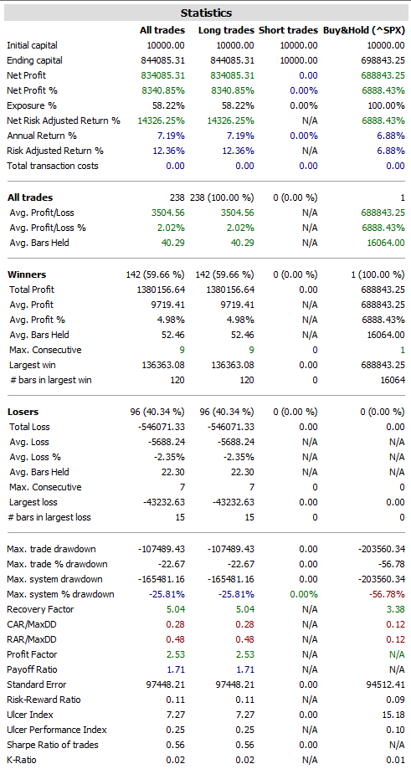Click the K-Ratio row label
The width and height of the screenshot is (411, 769).
(22, 760)
